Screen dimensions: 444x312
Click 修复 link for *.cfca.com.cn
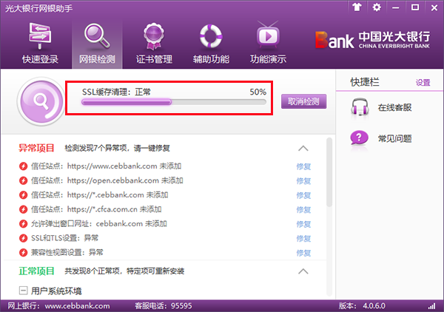tap(303, 210)
